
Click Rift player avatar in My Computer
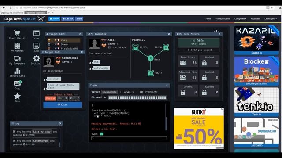pyautogui.click(x=94, y=44)
